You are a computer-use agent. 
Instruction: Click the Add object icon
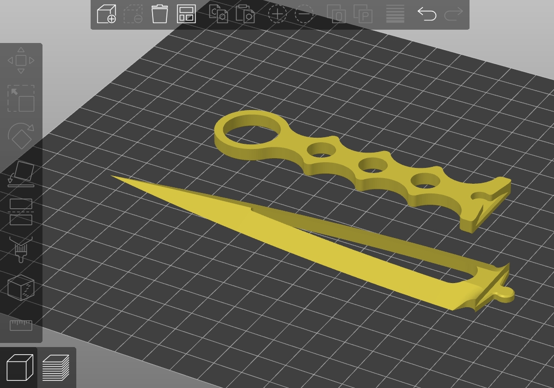106,14
